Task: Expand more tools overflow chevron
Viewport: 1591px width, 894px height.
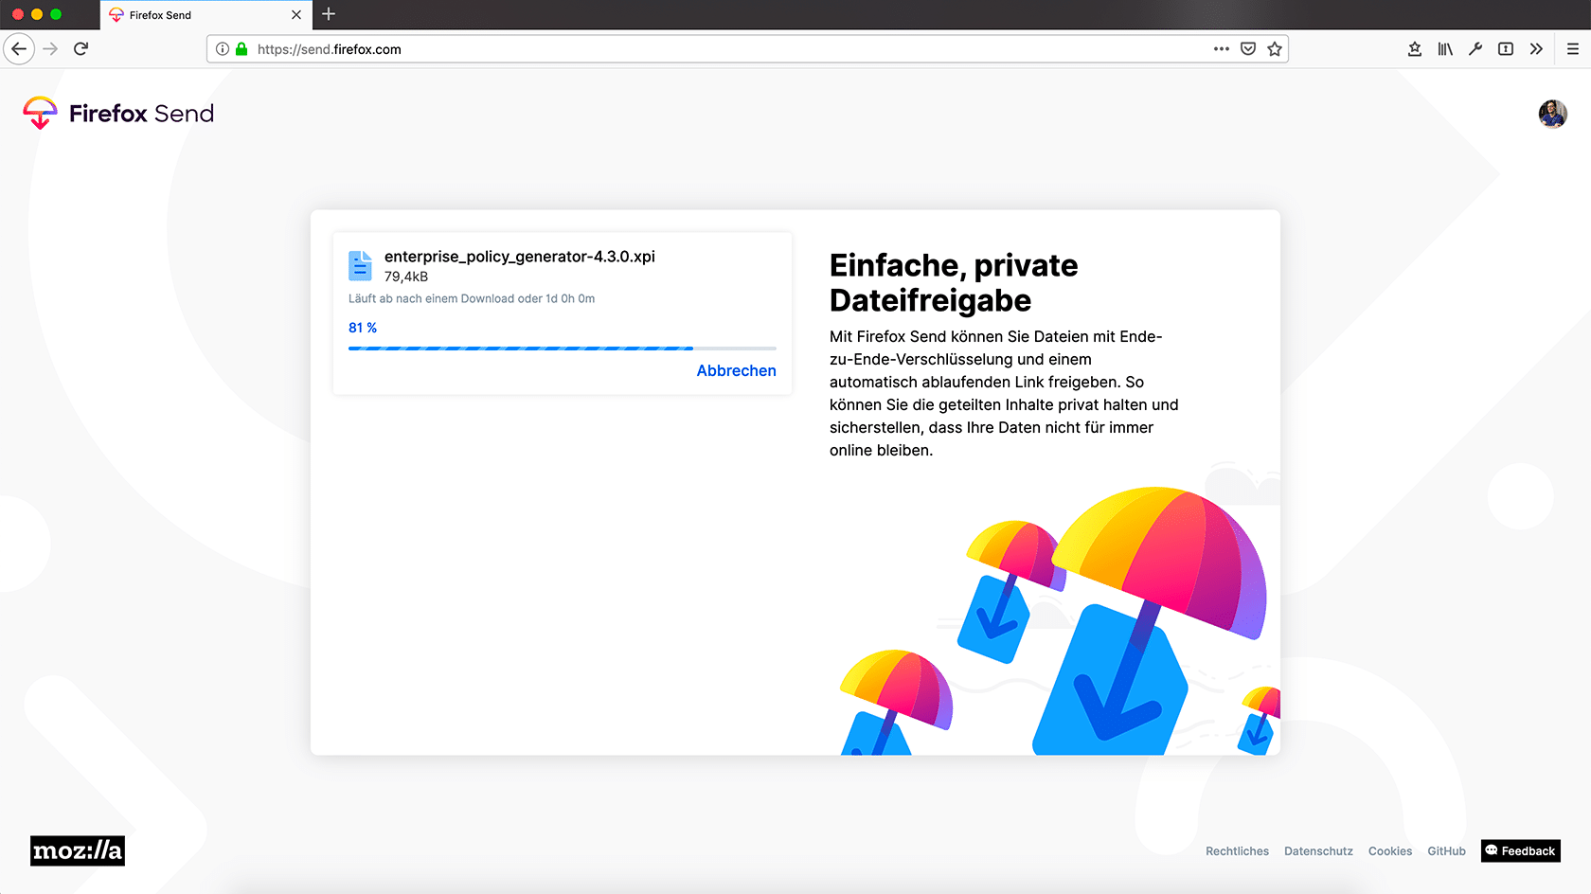Action: click(x=1536, y=49)
